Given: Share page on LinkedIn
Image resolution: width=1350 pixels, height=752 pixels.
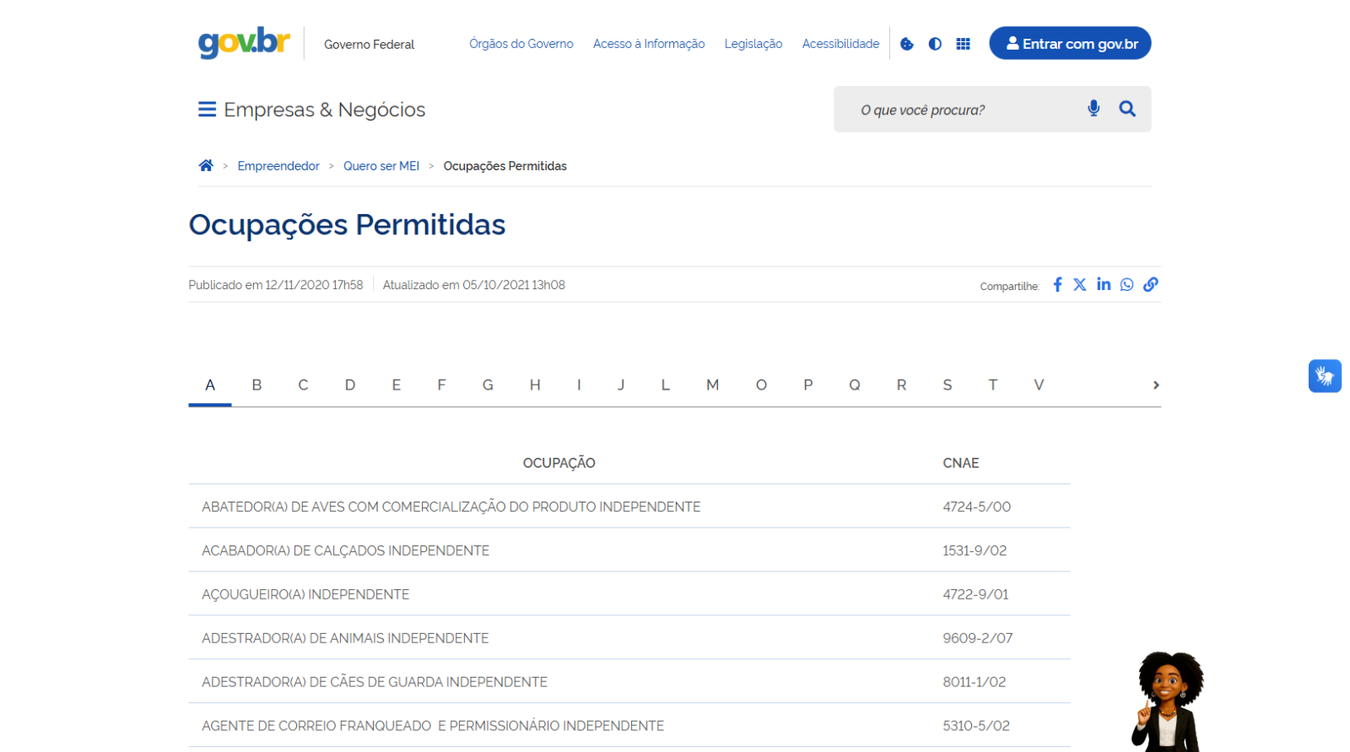Looking at the screenshot, I should (x=1104, y=284).
